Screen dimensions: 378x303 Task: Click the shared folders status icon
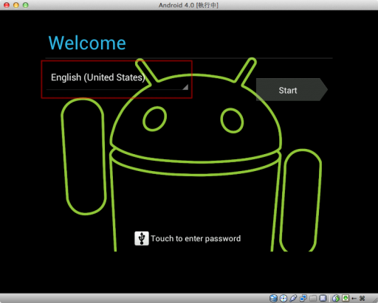coord(313,299)
